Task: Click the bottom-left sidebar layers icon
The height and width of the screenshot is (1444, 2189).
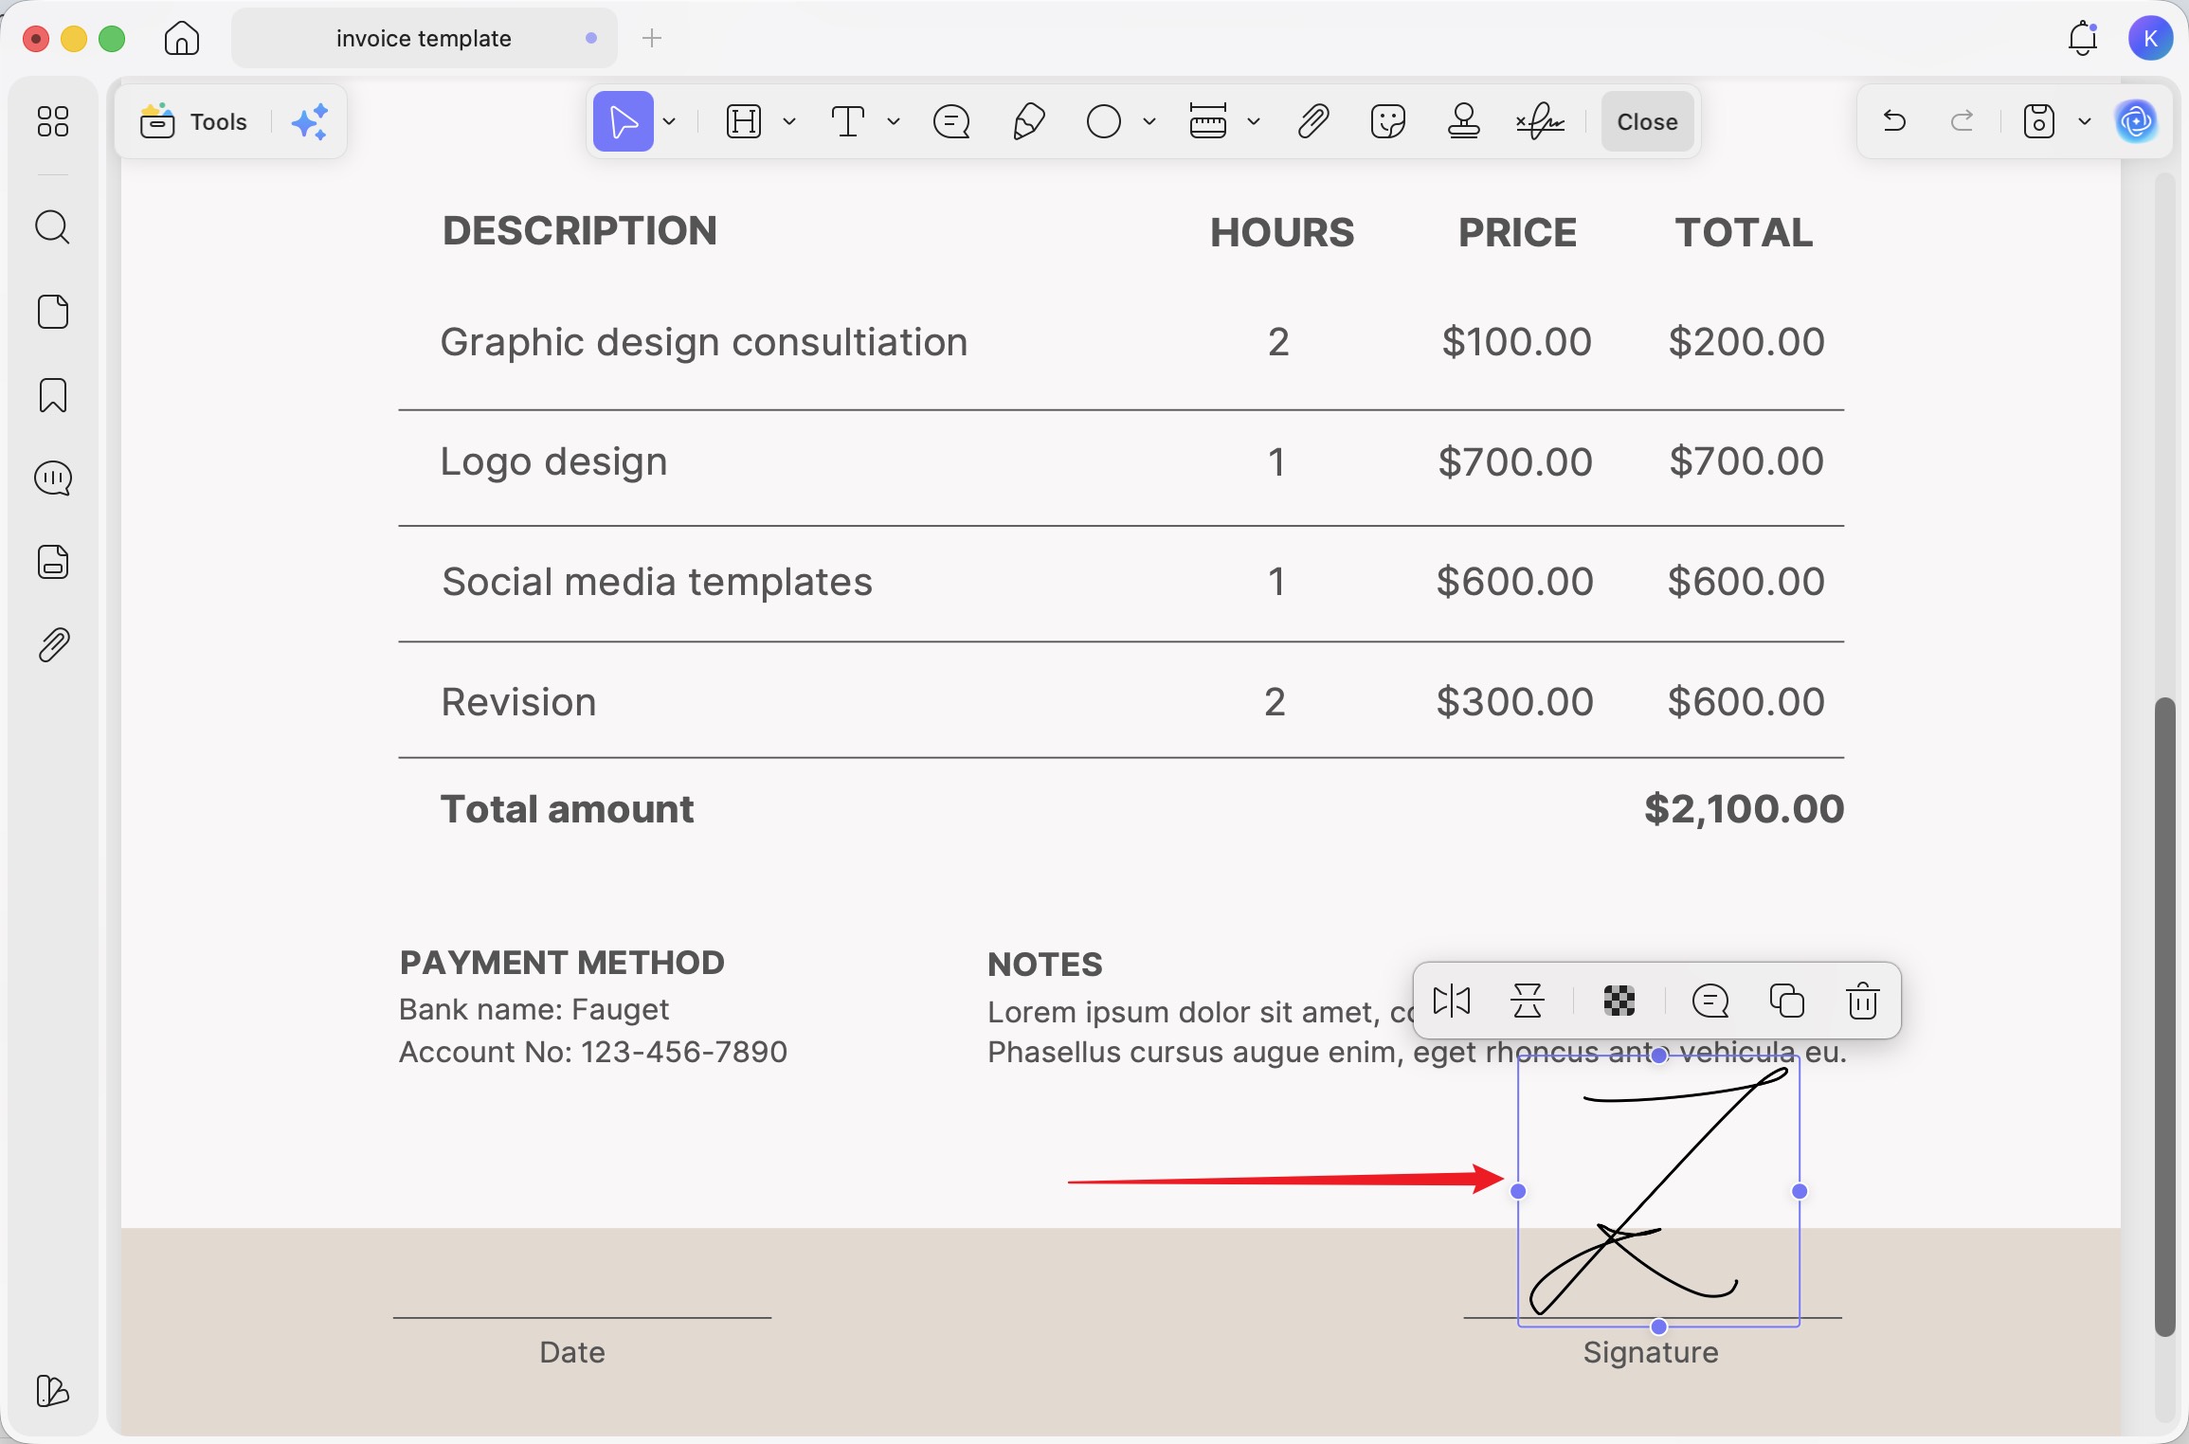Action: click(53, 1391)
